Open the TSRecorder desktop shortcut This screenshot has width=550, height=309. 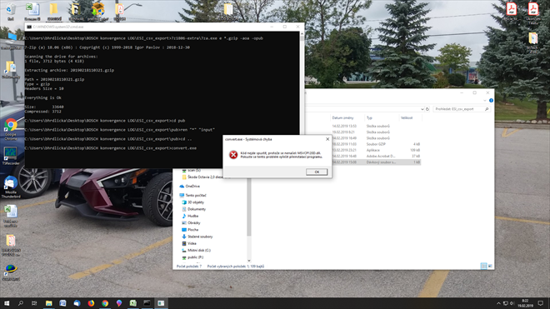[11, 156]
